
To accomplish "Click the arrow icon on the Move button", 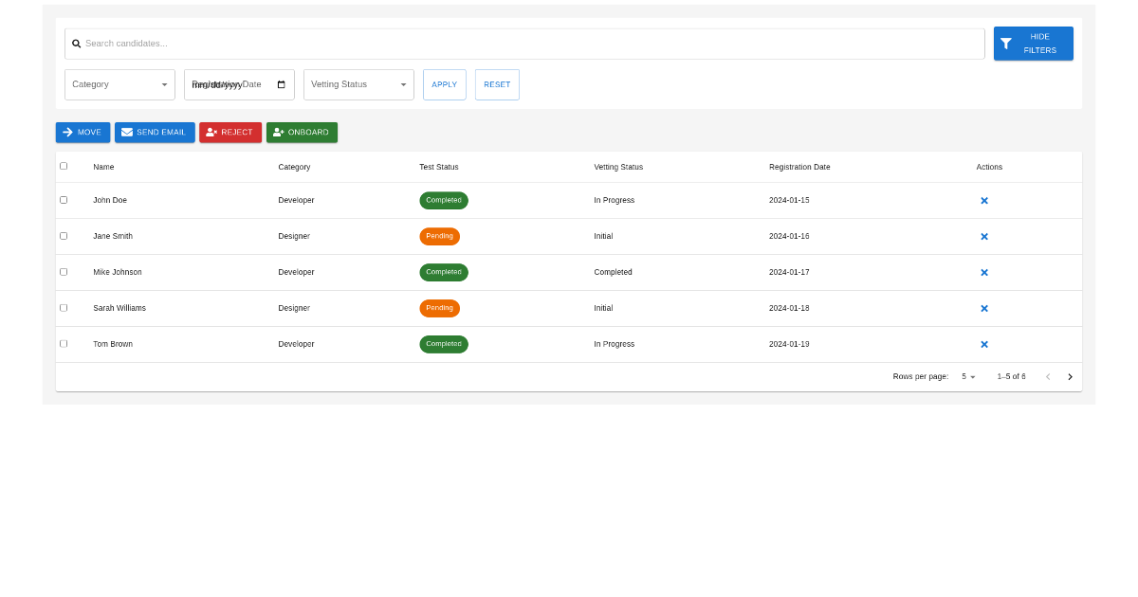I will click(x=66, y=132).
